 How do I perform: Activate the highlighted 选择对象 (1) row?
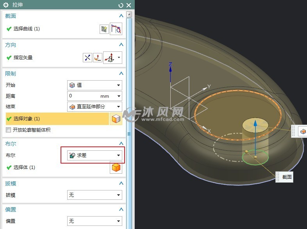[x=57, y=119]
